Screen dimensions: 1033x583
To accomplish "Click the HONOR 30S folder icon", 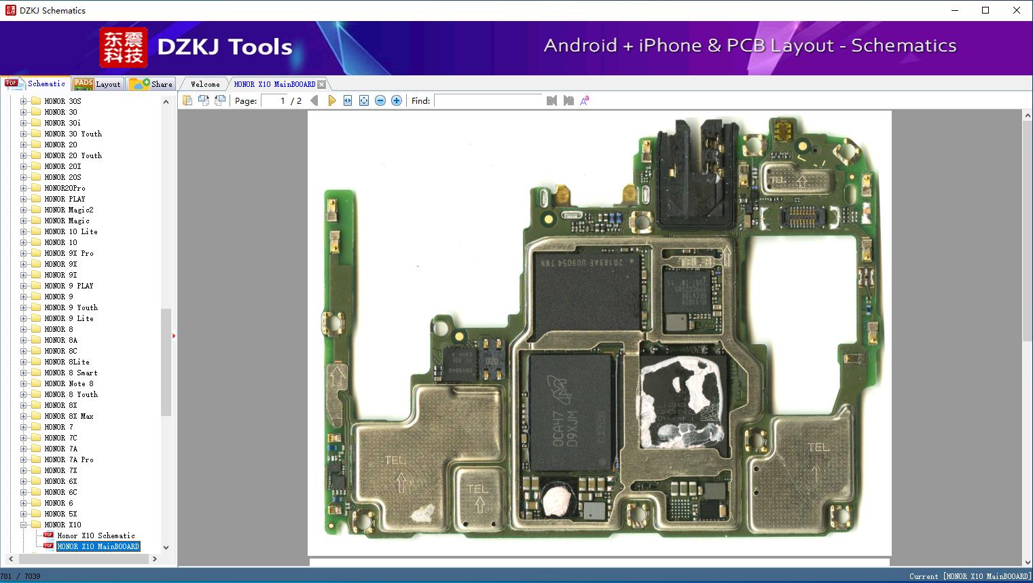I will click(35, 101).
